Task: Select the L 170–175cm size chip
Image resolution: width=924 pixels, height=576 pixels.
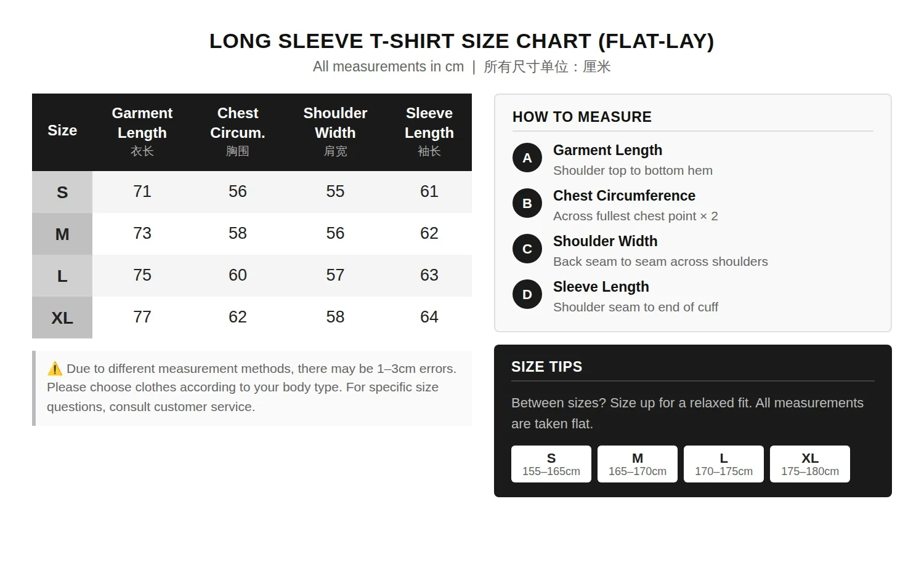Action: click(x=724, y=464)
